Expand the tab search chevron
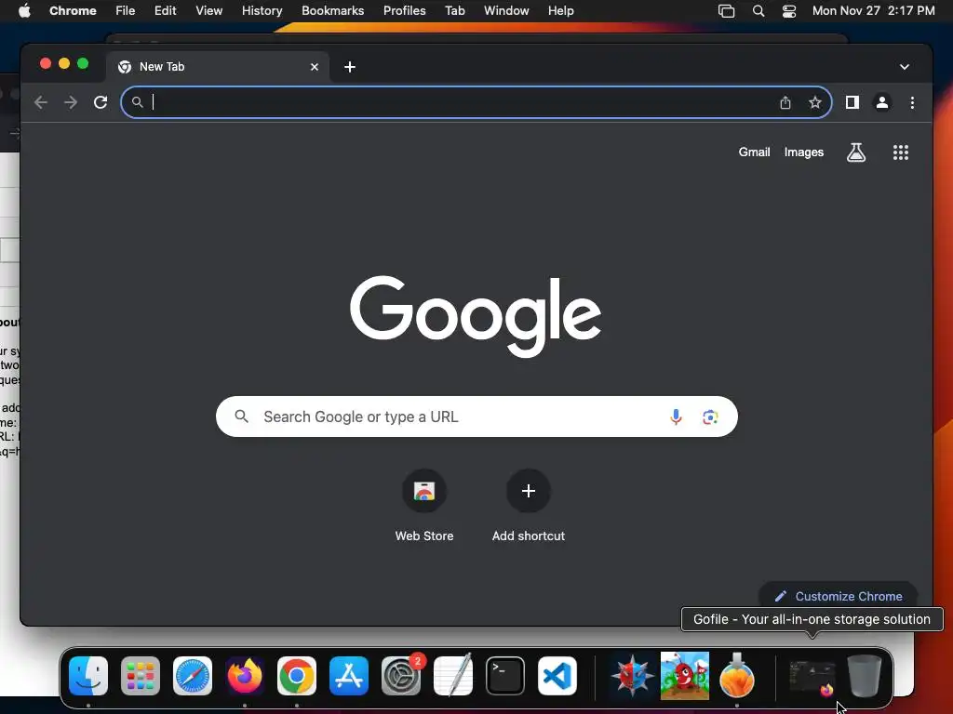Viewport: 953px width, 714px height. 905,67
